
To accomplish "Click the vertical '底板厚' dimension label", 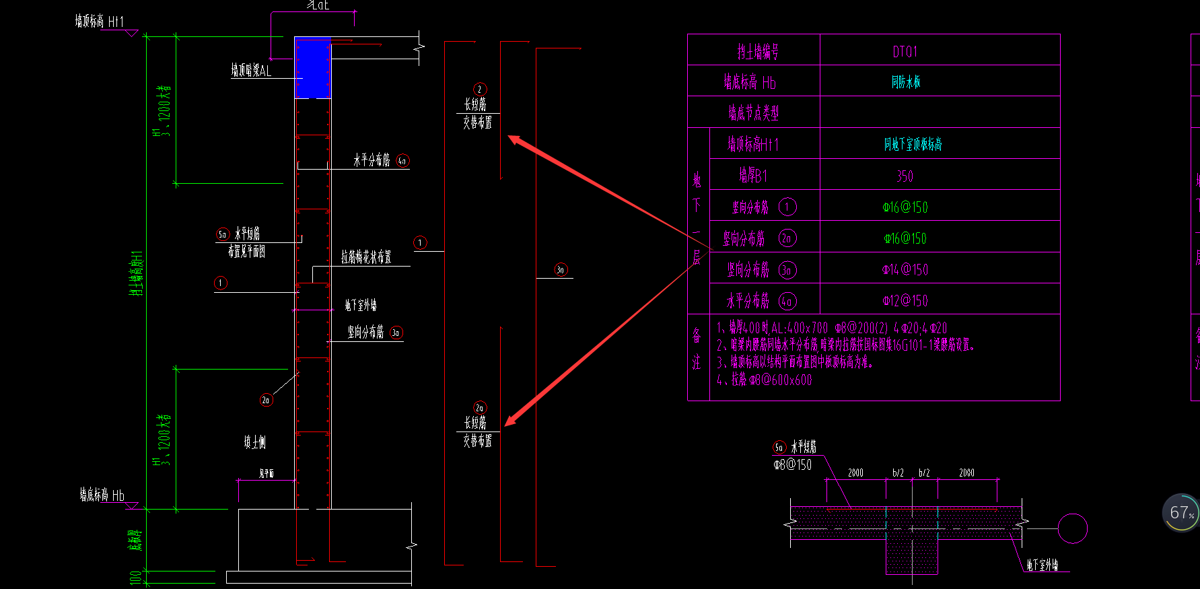I will click(x=135, y=540).
